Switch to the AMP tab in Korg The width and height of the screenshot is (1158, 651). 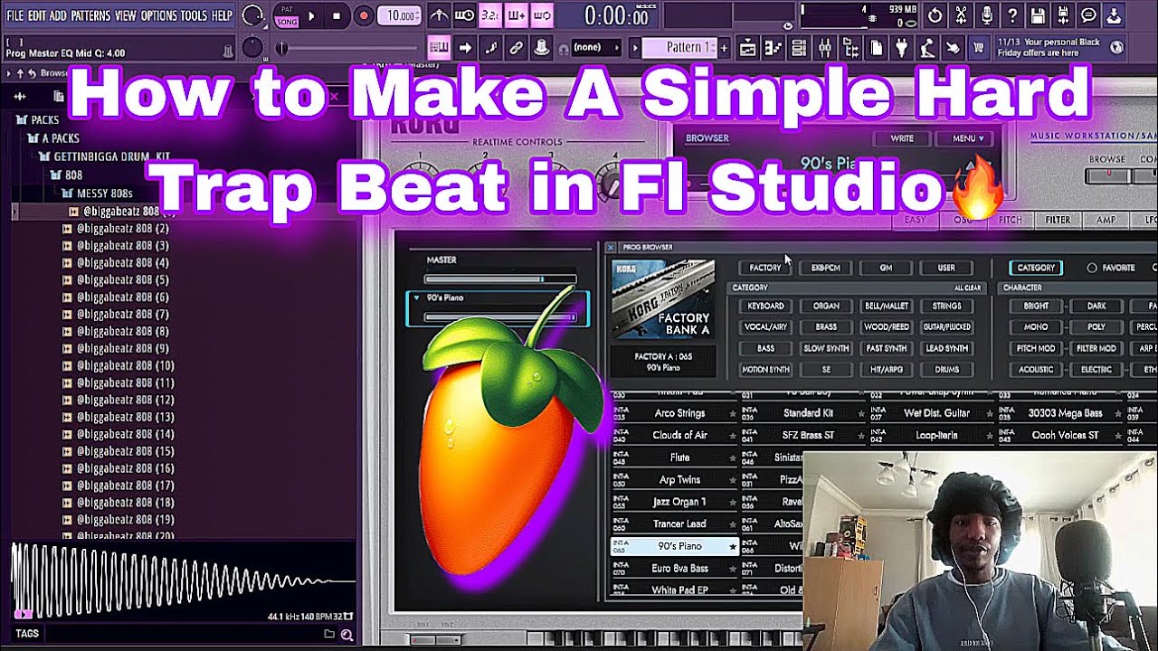pyautogui.click(x=1106, y=220)
